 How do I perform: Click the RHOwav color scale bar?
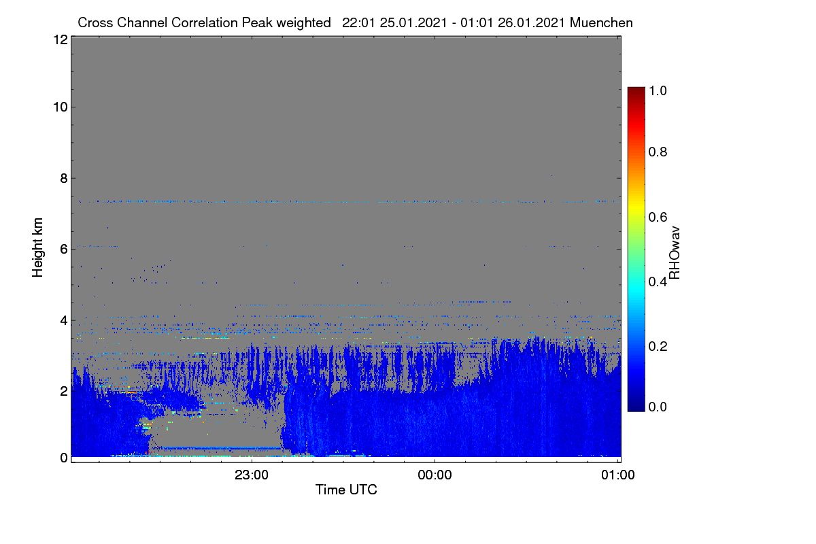coord(636,249)
